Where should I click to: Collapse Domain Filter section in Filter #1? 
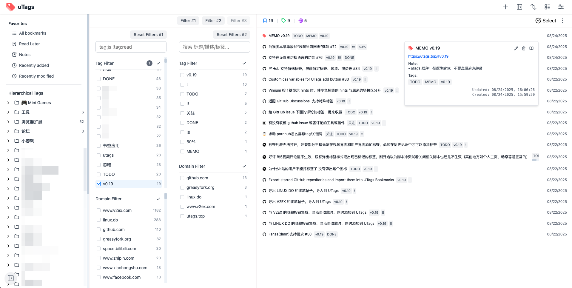click(x=158, y=199)
